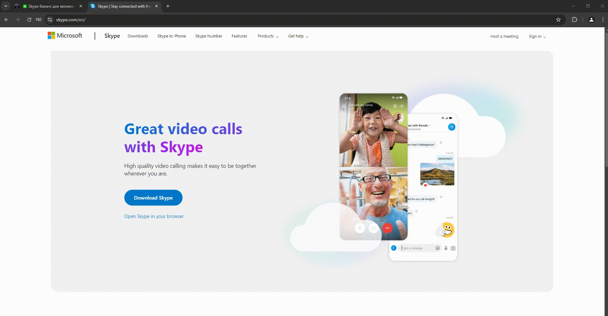
Task: Open the Skype home link in header
Action: (112, 36)
